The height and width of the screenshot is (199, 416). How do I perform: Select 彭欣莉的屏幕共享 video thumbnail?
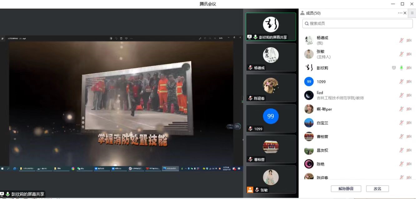click(x=271, y=27)
